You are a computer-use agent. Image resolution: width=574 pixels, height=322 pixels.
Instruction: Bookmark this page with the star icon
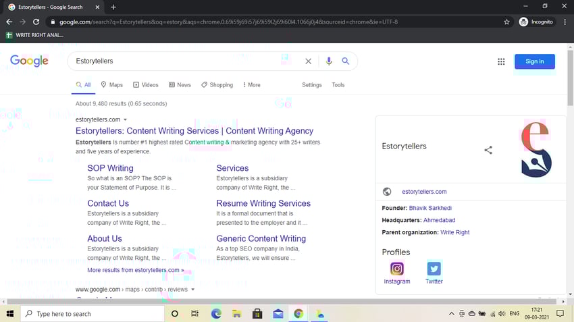tap(506, 22)
